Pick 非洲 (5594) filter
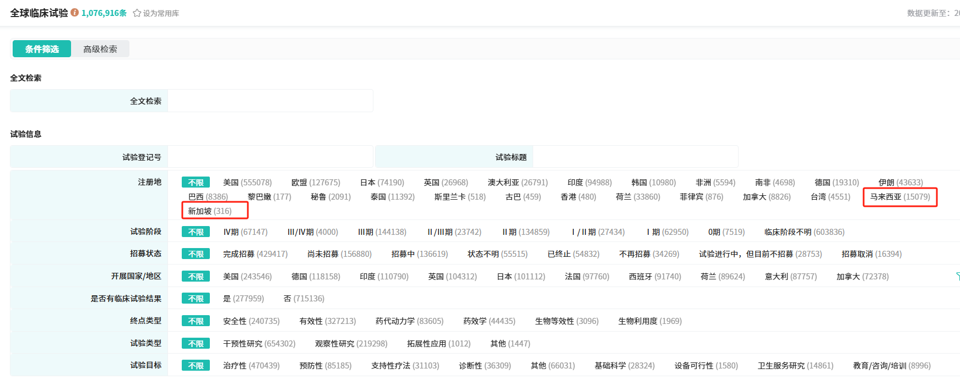This screenshot has width=960, height=385. [715, 183]
